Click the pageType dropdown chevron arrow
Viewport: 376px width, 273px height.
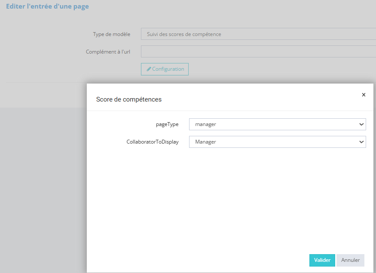coord(361,124)
